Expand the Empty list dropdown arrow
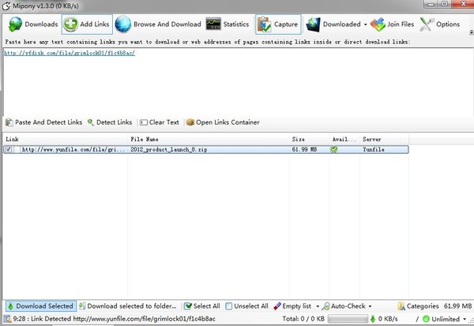Viewport: 474px width, 326px height. (318, 306)
